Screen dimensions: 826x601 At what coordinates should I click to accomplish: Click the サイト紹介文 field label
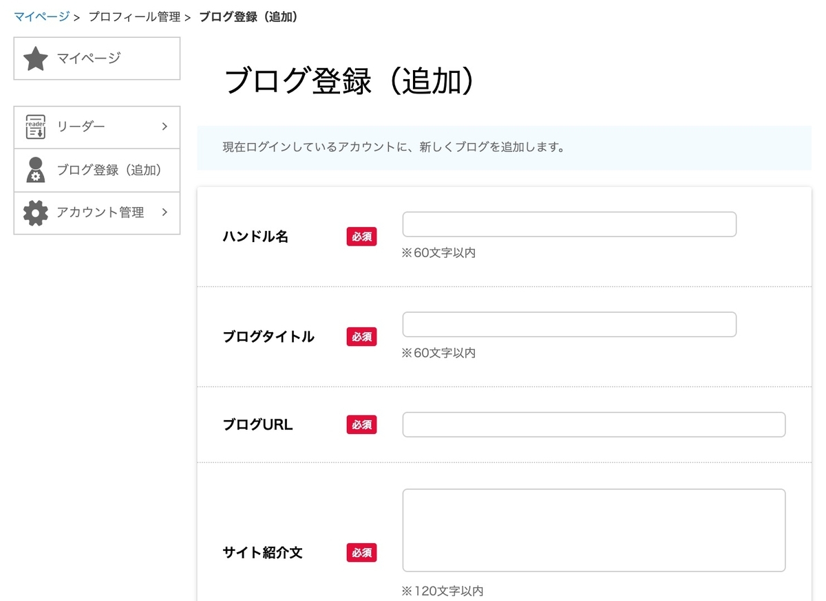coord(262,552)
